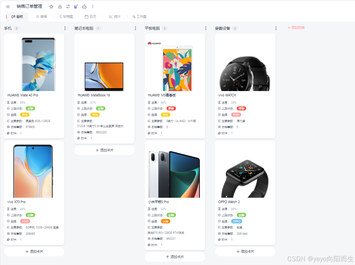Click green 在售 tag on Mate 40 Pro
The image size is (355, 265).
pyautogui.click(x=30, y=109)
